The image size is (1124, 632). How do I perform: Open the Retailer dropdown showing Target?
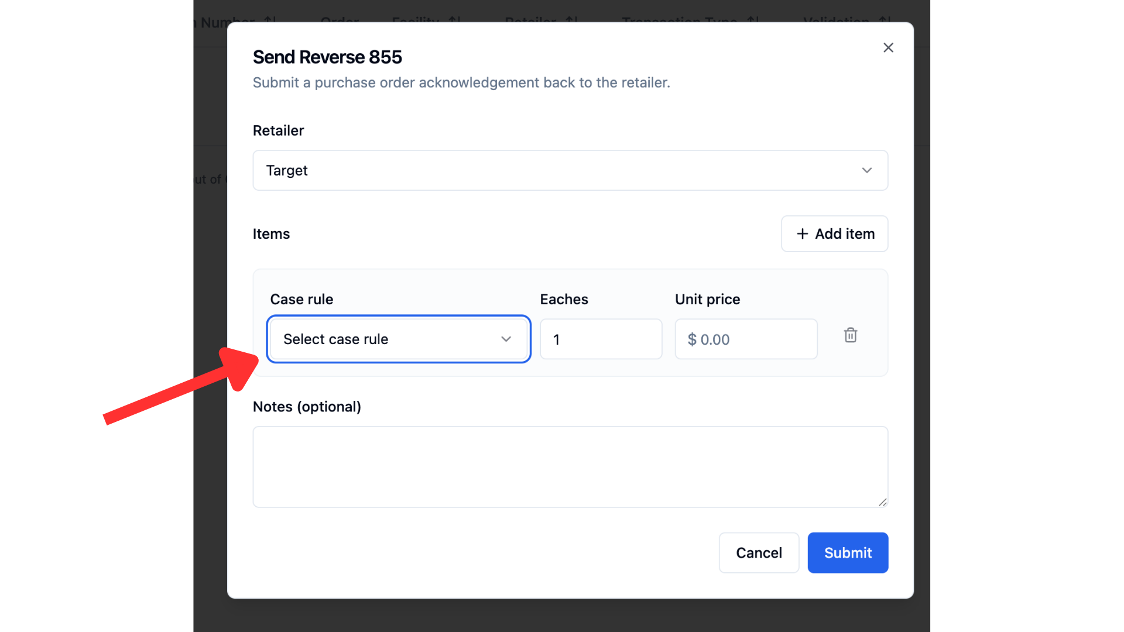[x=570, y=170]
